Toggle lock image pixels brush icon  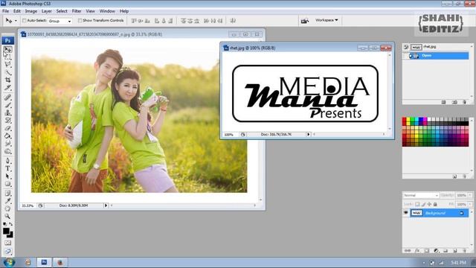point(423,204)
